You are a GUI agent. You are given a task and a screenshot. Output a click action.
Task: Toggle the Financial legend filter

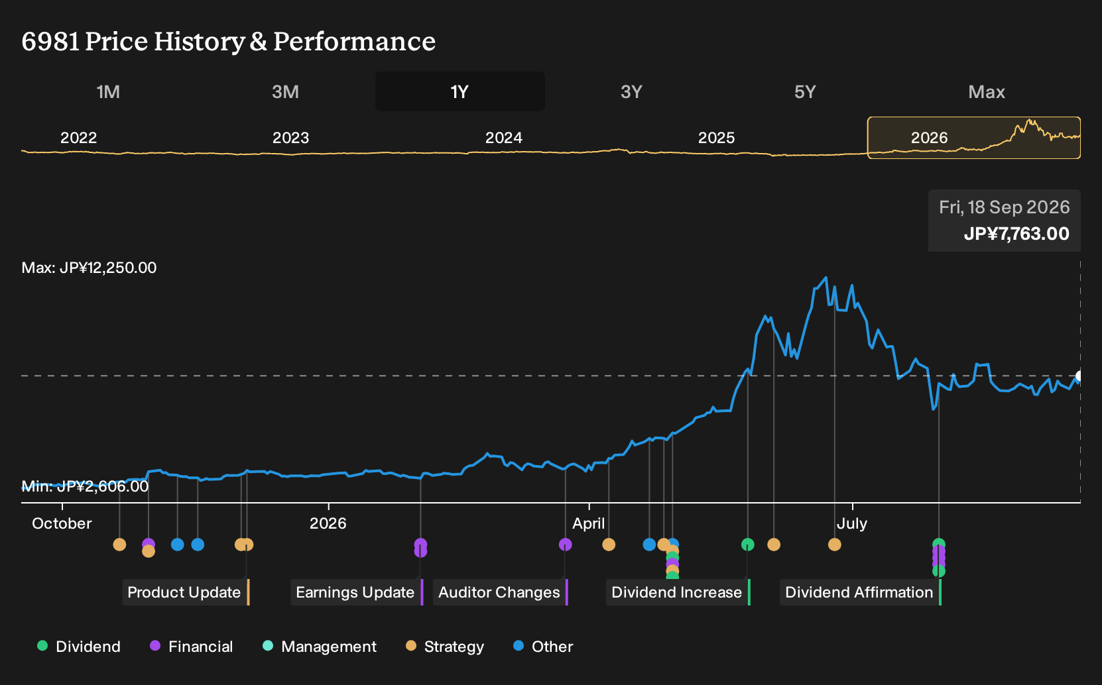pos(192,647)
